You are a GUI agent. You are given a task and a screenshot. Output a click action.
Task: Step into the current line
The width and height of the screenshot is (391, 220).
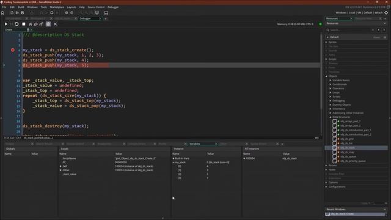tap(30, 24)
